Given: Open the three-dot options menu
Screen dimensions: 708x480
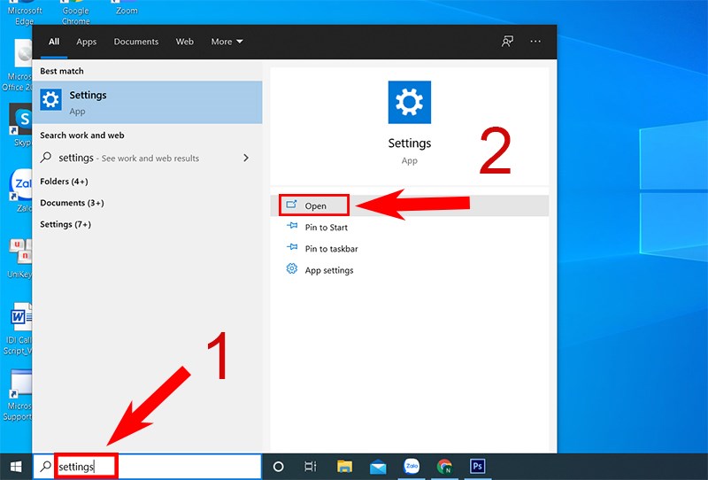Looking at the screenshot, I should coord(535,42).
